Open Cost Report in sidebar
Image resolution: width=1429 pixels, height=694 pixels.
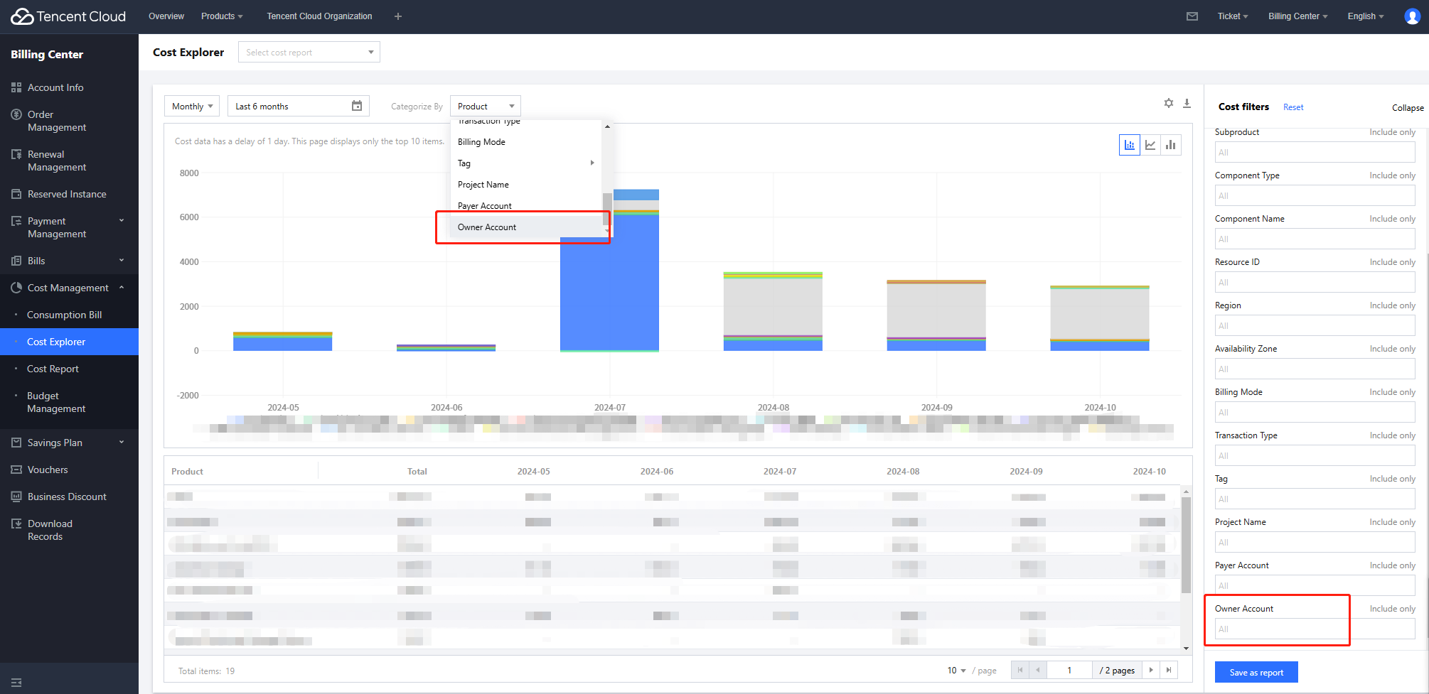(53, 369)
